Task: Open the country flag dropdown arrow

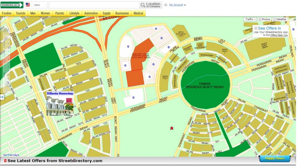Action: point(31,5)
